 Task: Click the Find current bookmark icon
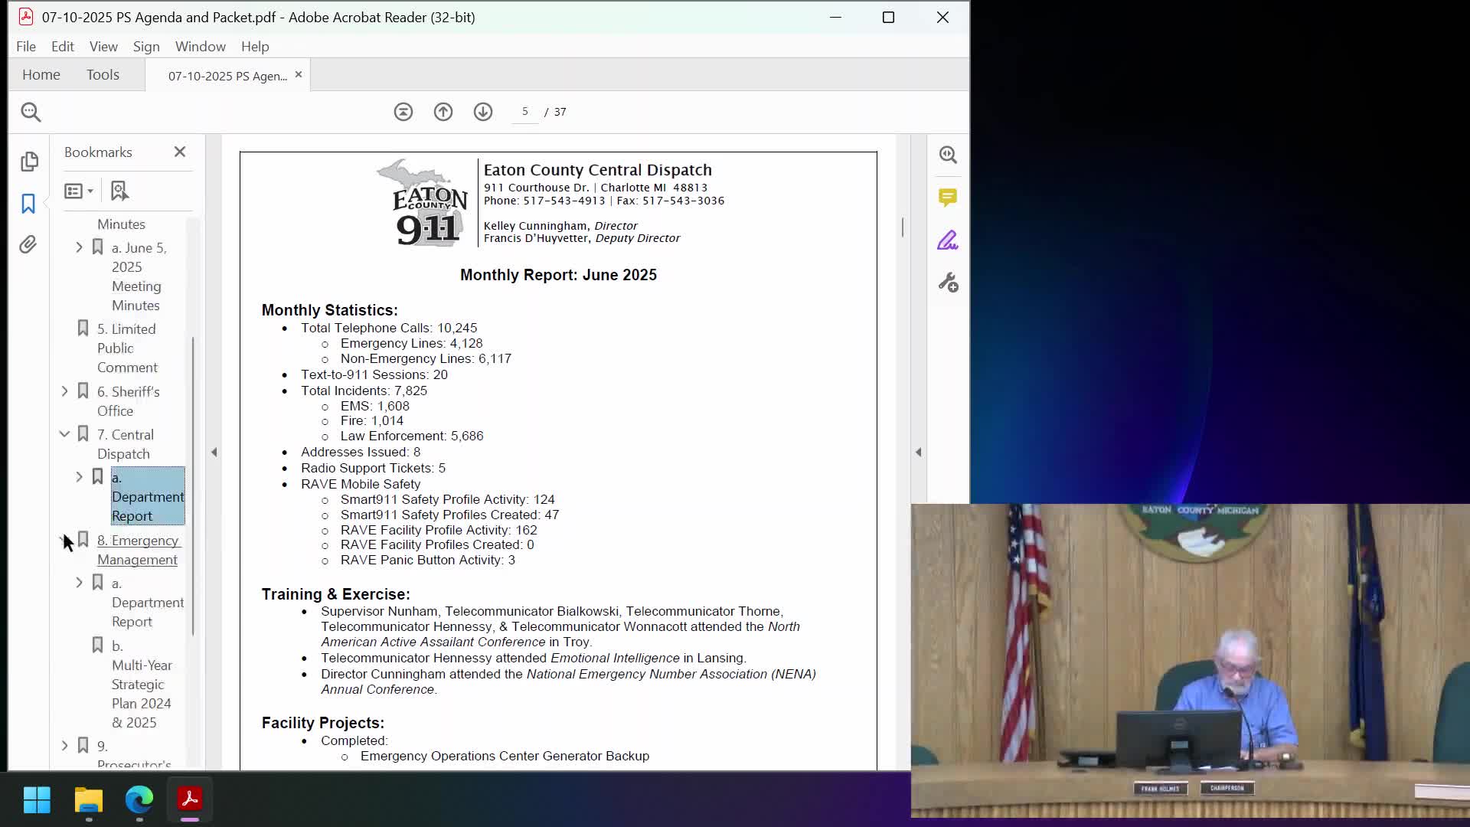(x=119, y=191)
